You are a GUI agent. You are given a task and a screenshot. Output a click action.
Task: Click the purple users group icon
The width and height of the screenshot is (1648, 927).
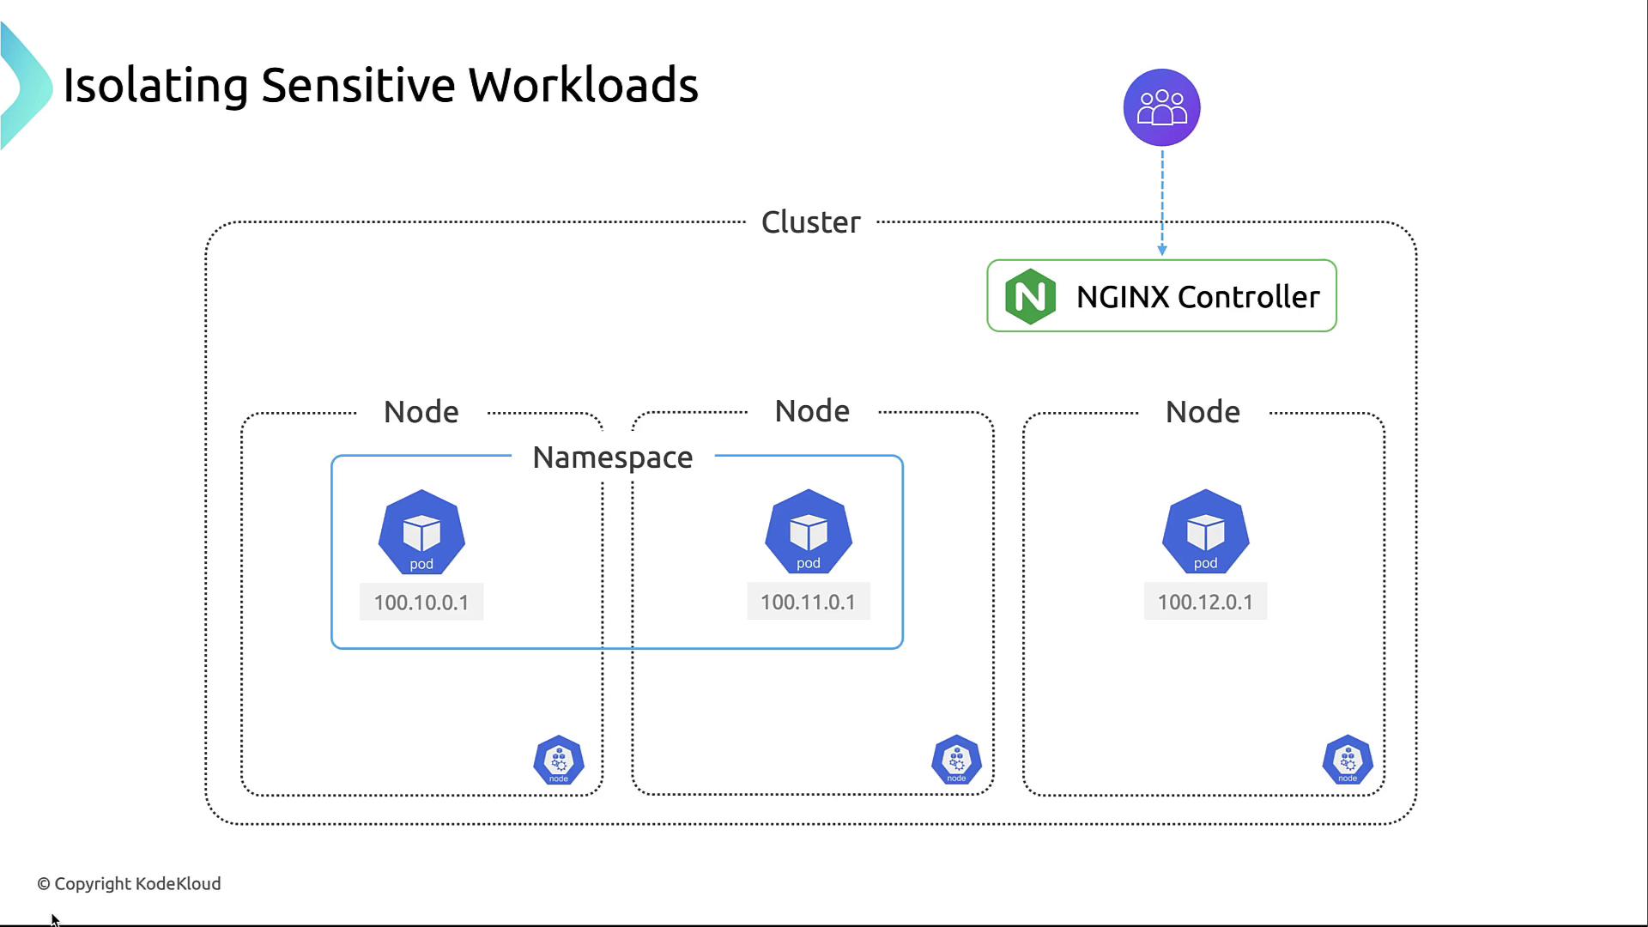(x=1161, y=107)
